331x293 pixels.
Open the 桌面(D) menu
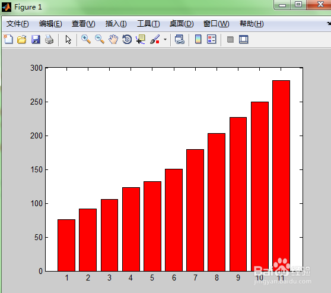[x=182, y=24]
